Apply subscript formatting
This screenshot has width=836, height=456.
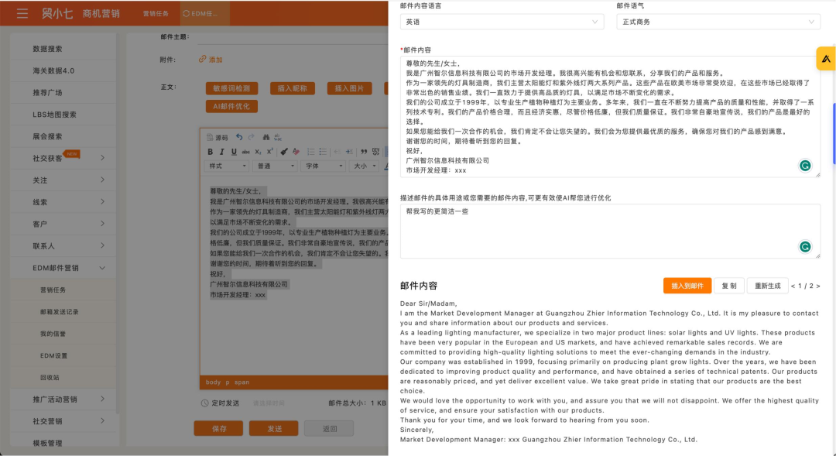coord(258,152)
